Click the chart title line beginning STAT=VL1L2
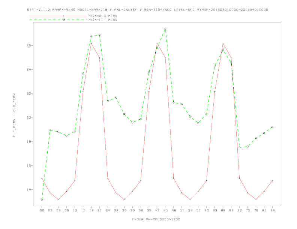 [x=147, y=10]
